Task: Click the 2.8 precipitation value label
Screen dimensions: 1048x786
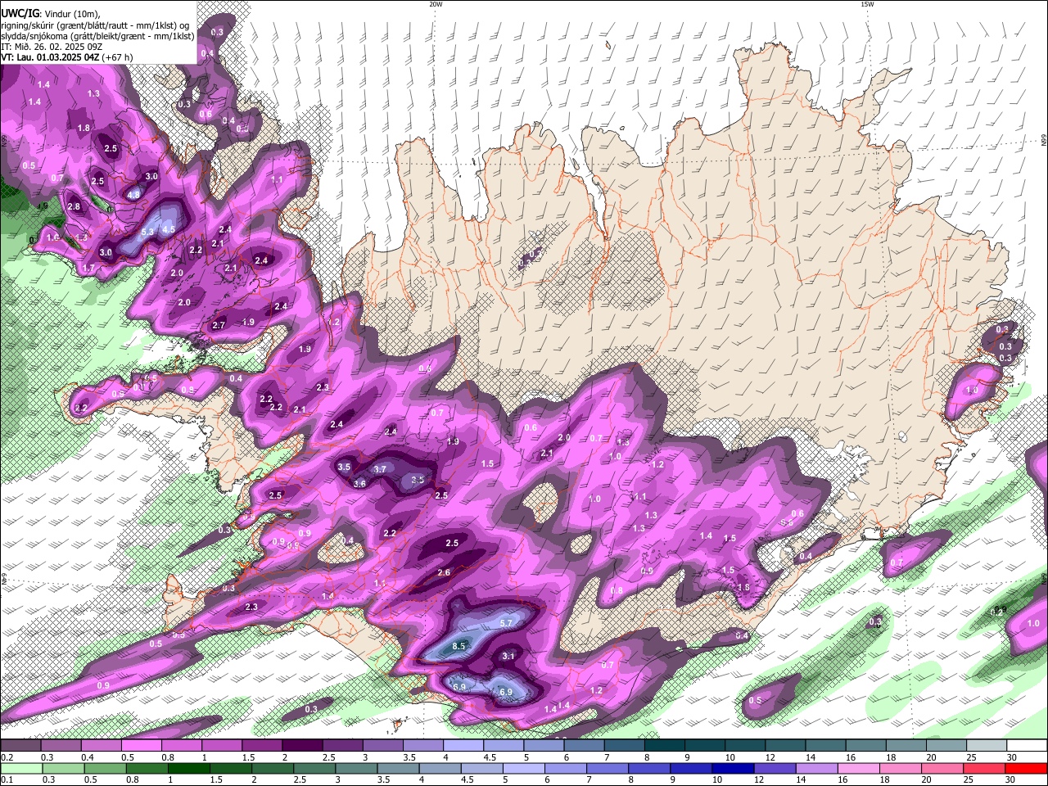Action: [x=74, y=206]
